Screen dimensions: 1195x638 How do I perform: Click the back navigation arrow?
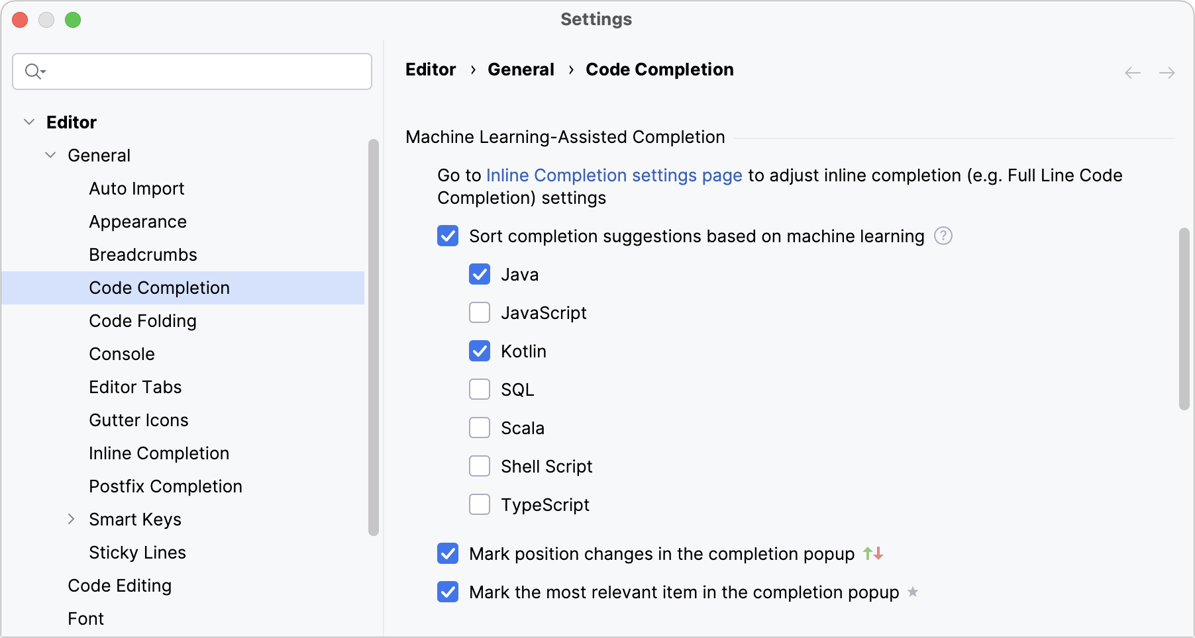[1132, 73]
